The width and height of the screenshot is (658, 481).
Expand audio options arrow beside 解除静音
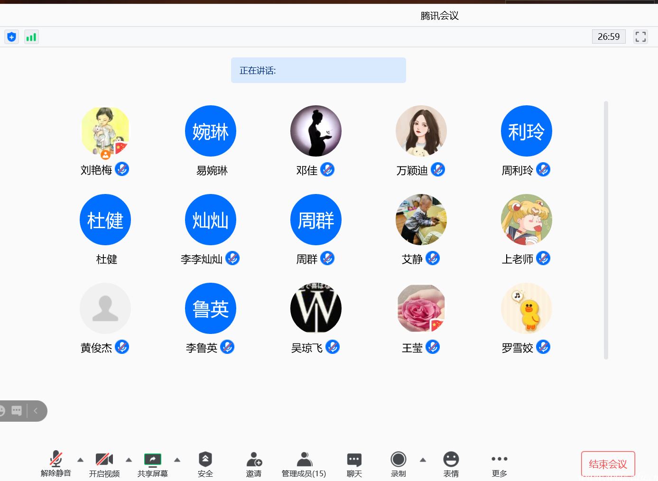point(80,460)
